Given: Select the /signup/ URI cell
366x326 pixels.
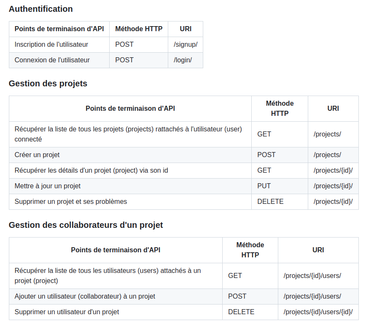Looking at the screenshot, I should coord(186,44).
